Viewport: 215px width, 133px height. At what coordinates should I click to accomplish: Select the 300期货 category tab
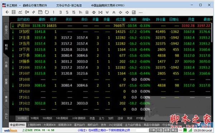tap(22, 118)
